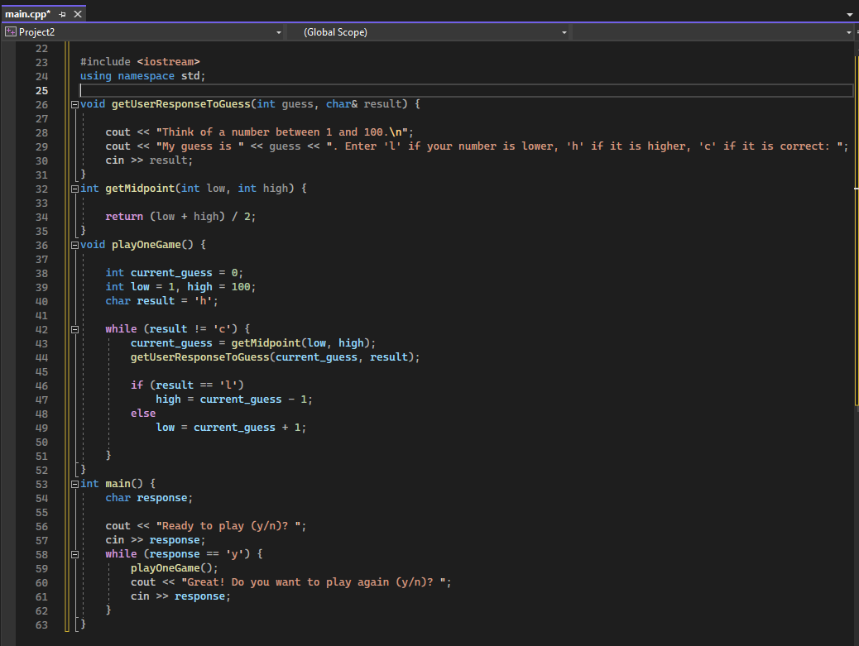
Task: Click the getUserResponseToGuess(current_guess, result) call
Action: tap(275, 357)
